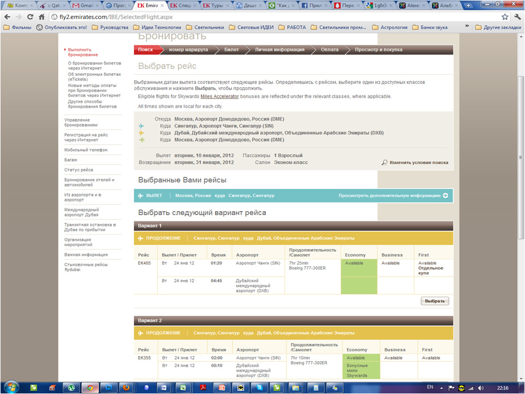
Task: Close the active Emirates tab
Action: [x=163, y=5]
